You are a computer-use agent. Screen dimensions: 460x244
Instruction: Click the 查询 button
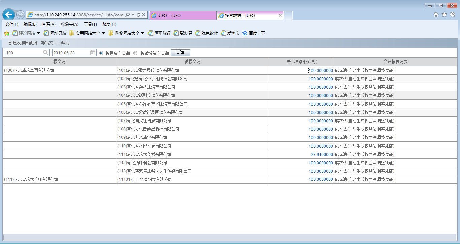tap(180, 53)
